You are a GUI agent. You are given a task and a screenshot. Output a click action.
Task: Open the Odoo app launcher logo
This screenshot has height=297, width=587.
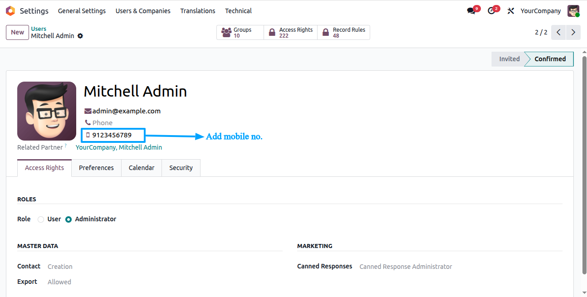(10, 11)
